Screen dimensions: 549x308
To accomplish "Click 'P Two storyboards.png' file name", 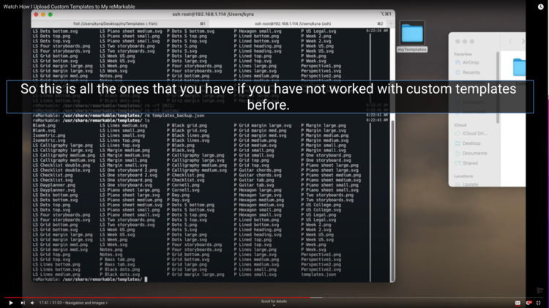I will (x=327, y=195).
